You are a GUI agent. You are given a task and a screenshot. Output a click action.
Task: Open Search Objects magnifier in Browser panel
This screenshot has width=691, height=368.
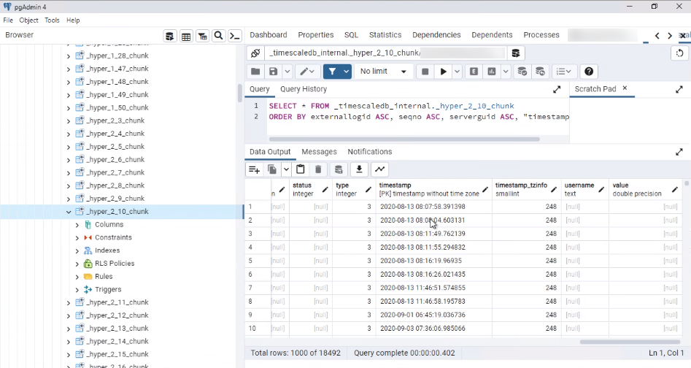pyautogui.click(x=219, y=36)
